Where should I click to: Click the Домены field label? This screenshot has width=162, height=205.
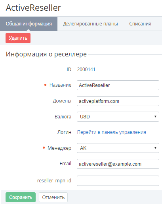pos(62,101)
